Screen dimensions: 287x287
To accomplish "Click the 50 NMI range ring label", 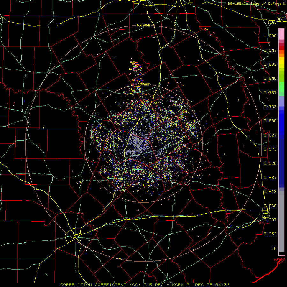I will point(143,84).
